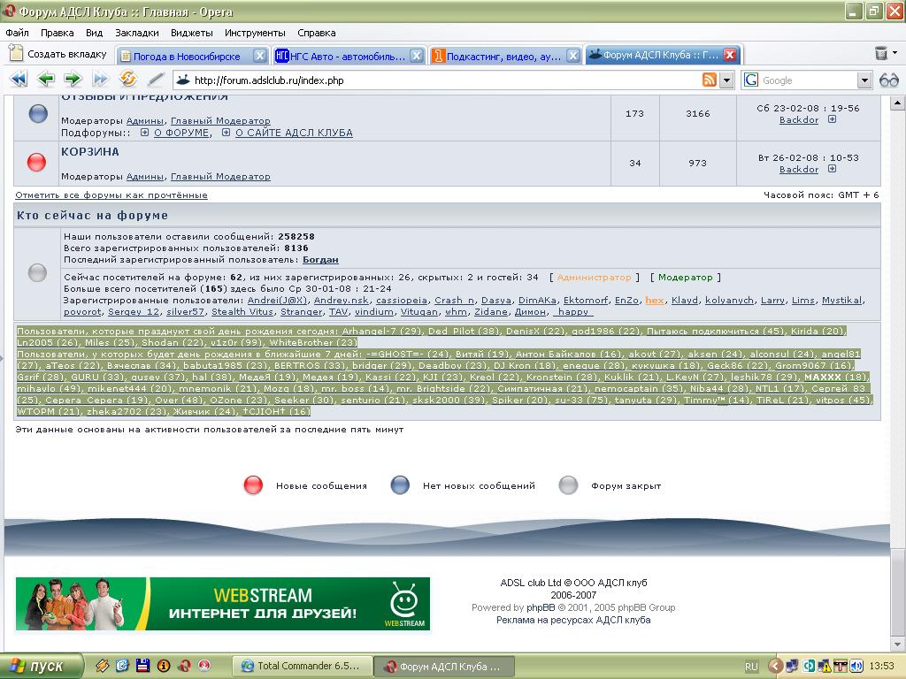Click the Back navigation arrow
Viewport: 906px width, 679px height.
tap(46, 80)
